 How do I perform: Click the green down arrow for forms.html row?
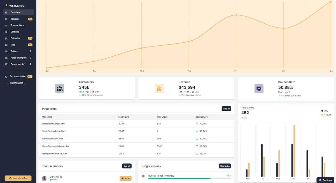(197, 131)
